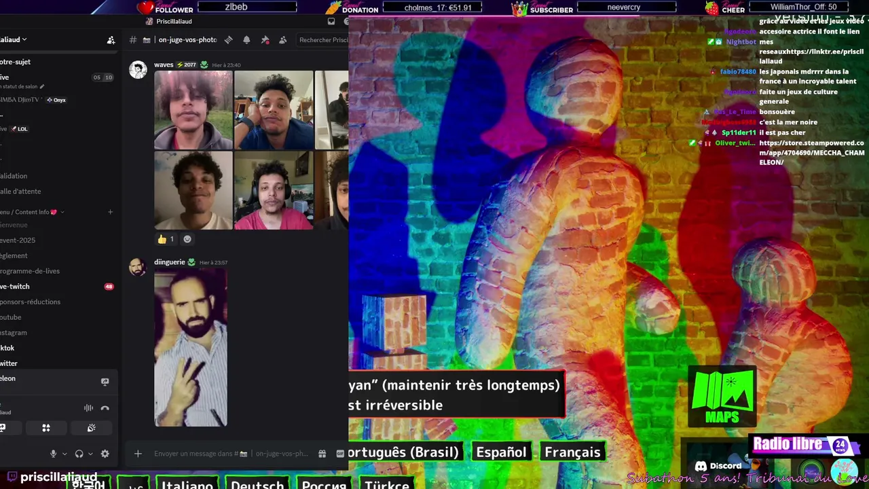This screenshot has width=869, height=489.
Task: Select Français language button
Action: coord(572,452)
